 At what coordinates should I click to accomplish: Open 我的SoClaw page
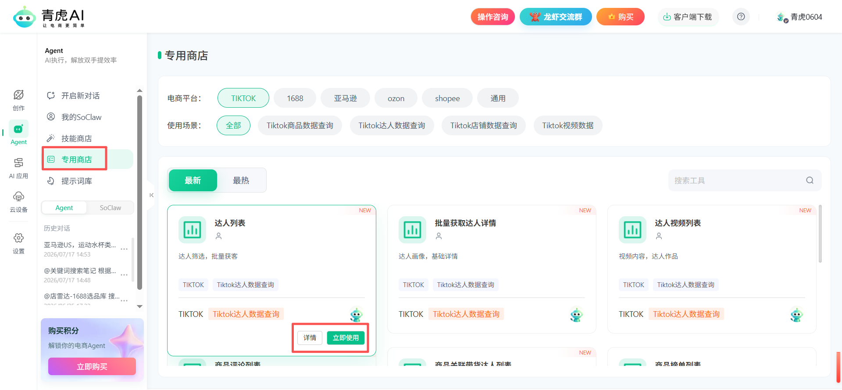click(x=87, y=117)
